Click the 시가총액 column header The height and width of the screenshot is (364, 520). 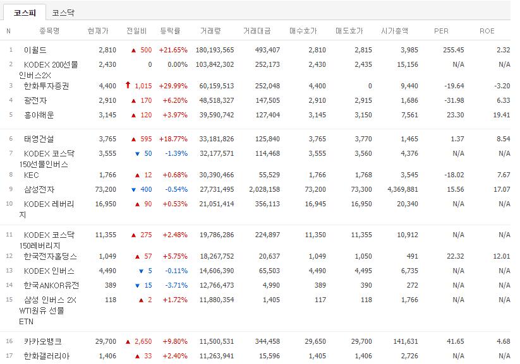395,31
